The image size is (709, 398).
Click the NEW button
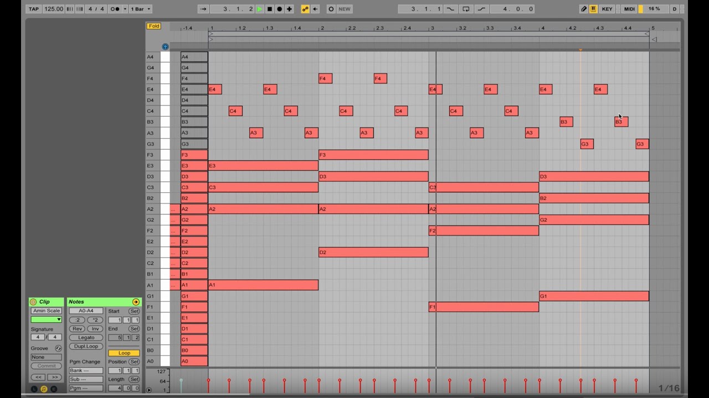(345, 9)
